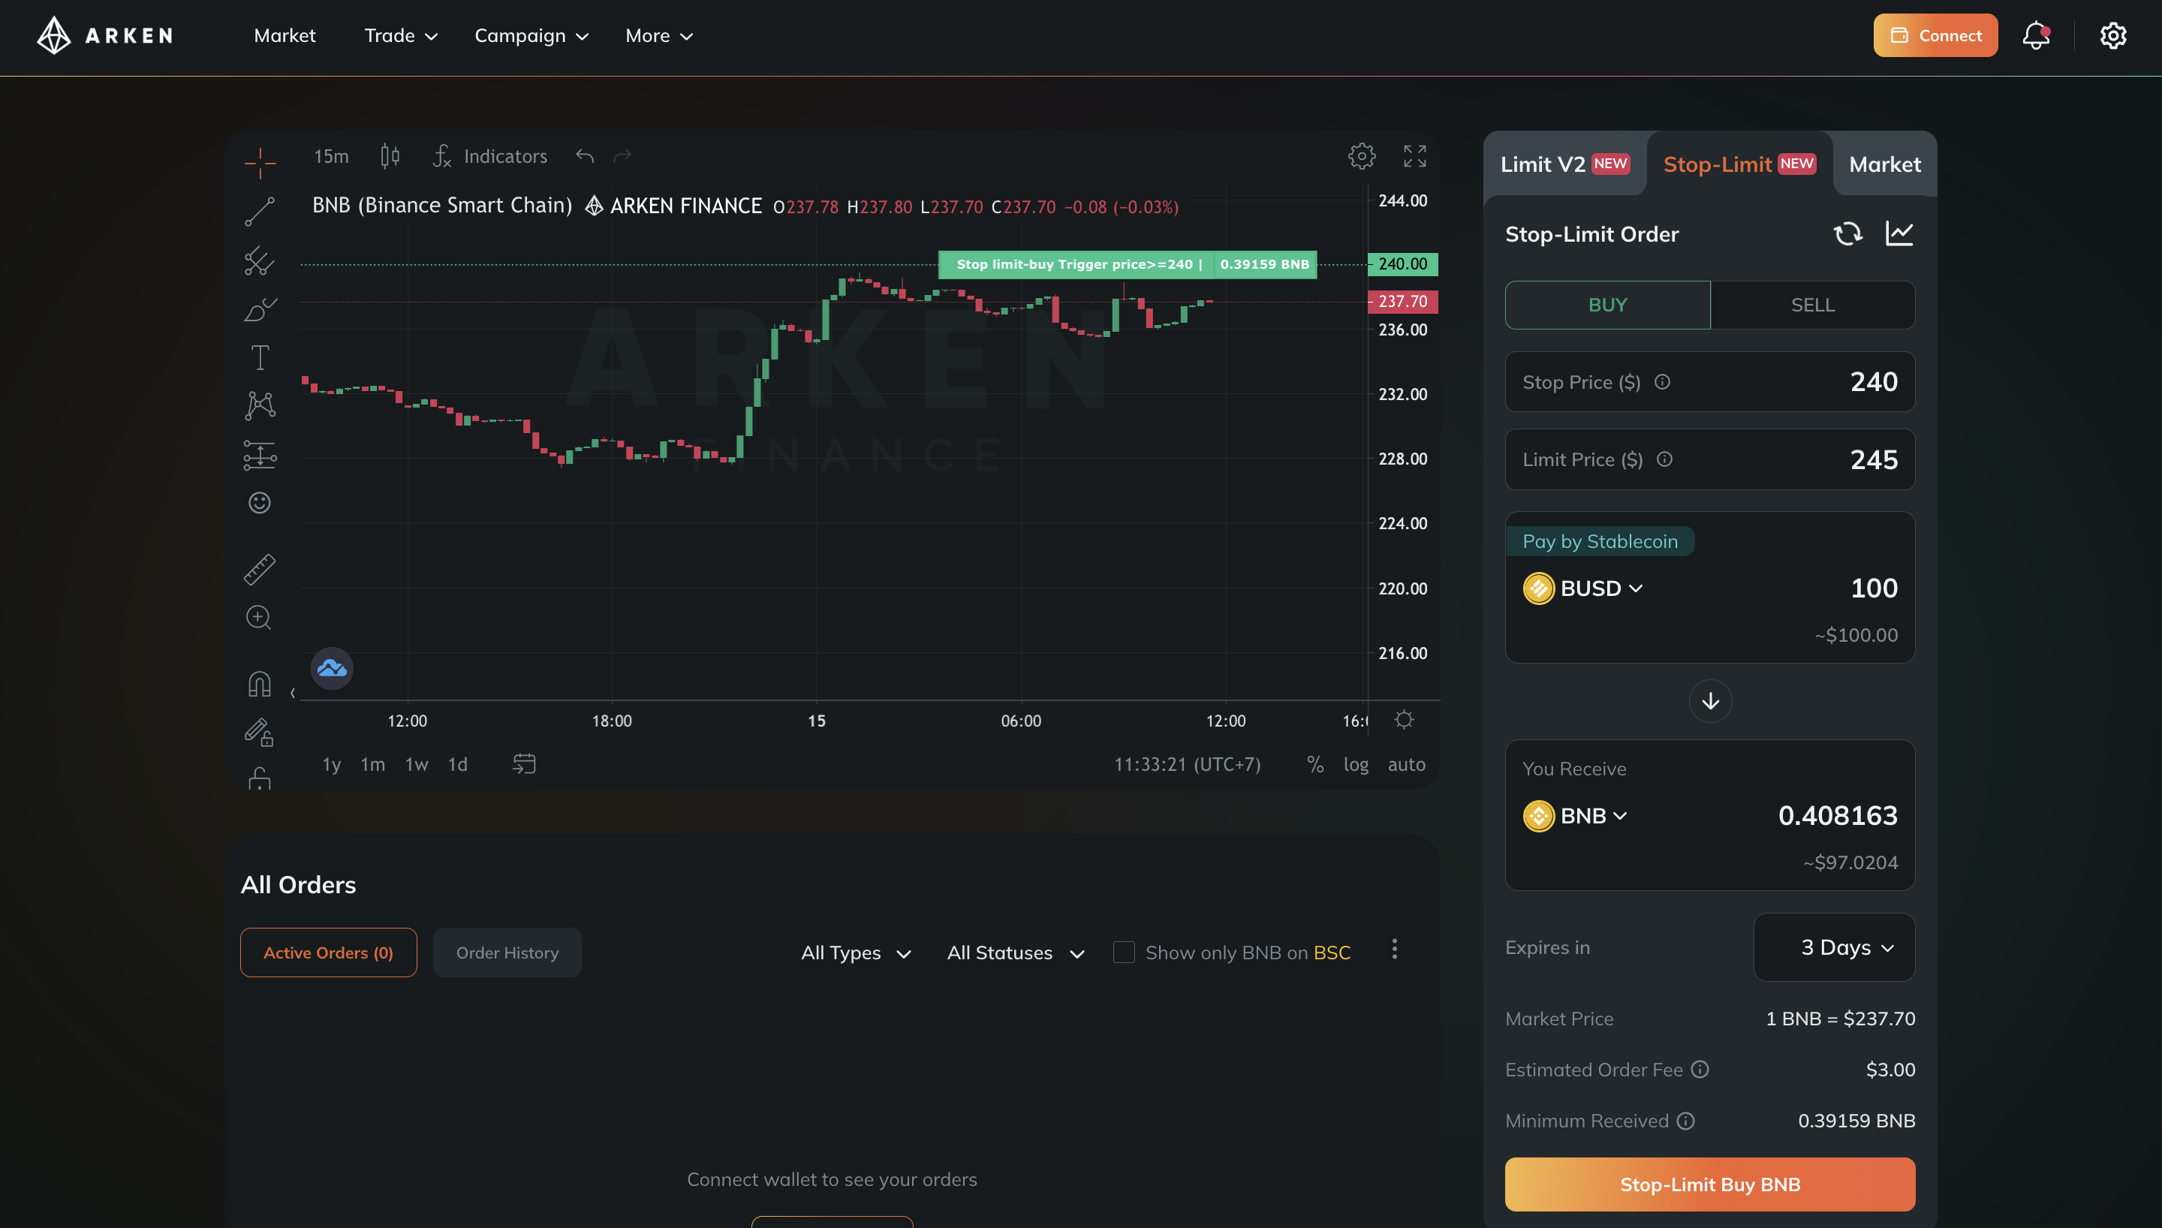Swap pay and receive tokens arrow
2162x1228 pixels.
[x=1710, y=701]
